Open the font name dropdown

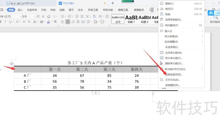(20, 16)
